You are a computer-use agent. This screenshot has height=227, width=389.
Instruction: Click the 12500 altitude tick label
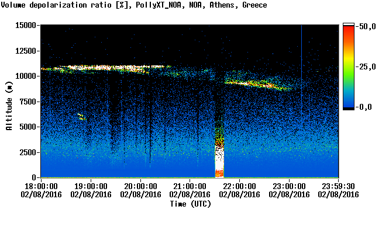pyautogui.click(x=26, y=51)
